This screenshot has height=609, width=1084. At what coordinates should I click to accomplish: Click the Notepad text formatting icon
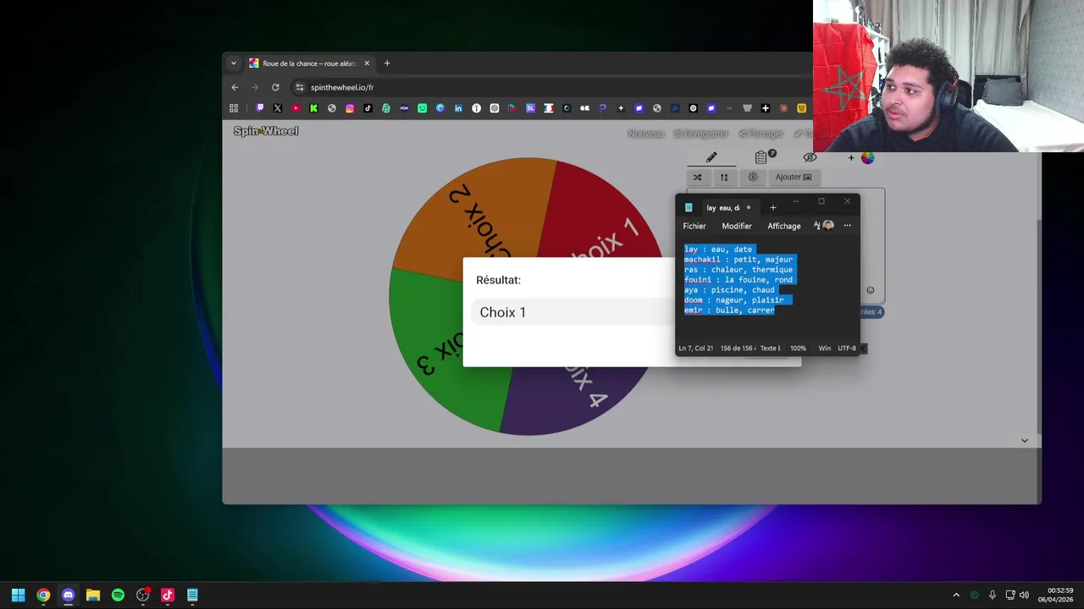(817, 226)
